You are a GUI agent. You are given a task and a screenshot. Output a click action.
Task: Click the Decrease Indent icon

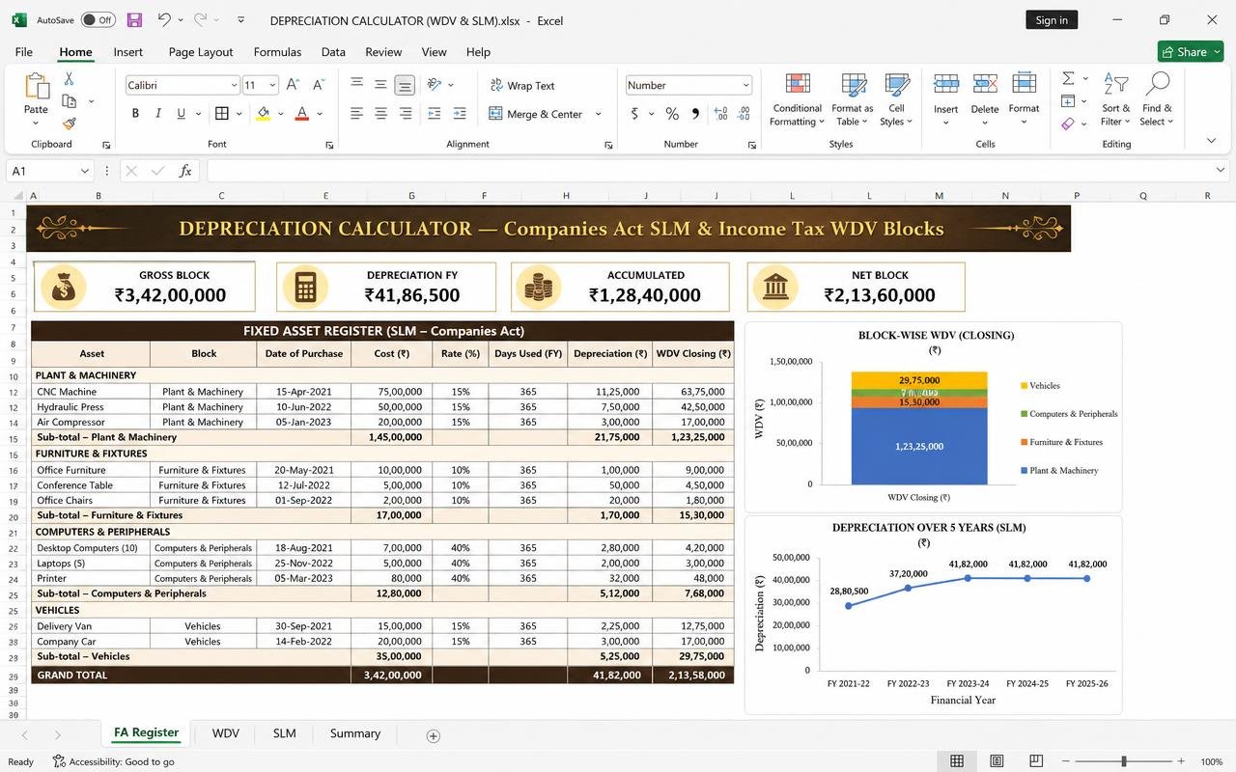coord(435,113)
